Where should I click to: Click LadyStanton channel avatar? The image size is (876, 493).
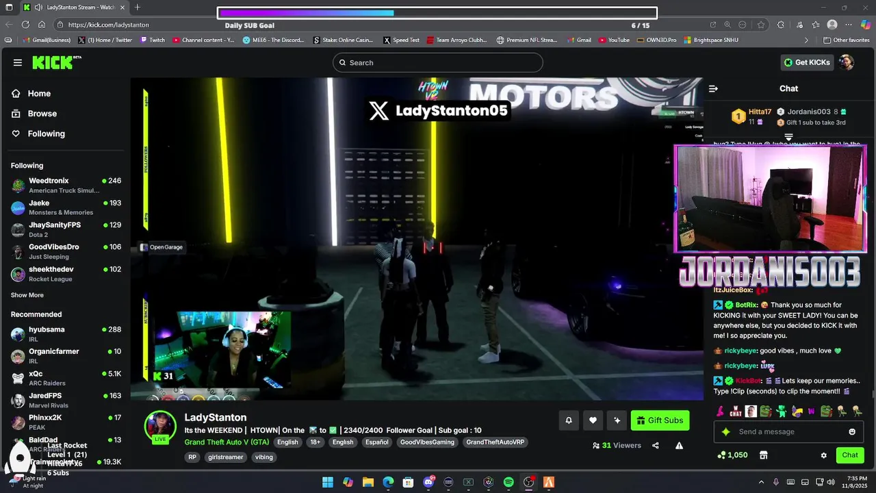coord(160,426)
